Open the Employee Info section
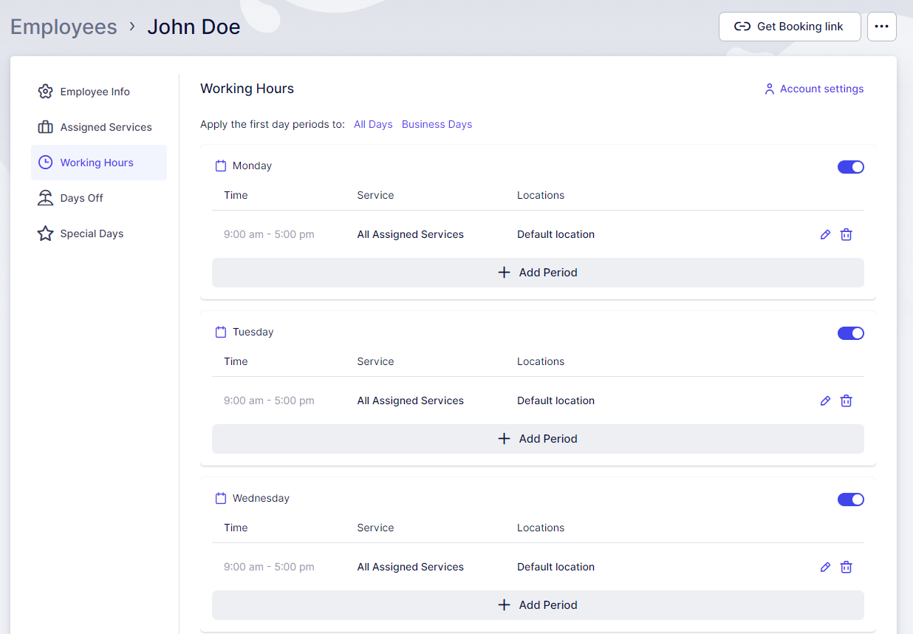Screen dimensions: 913x634 [99, 92]
